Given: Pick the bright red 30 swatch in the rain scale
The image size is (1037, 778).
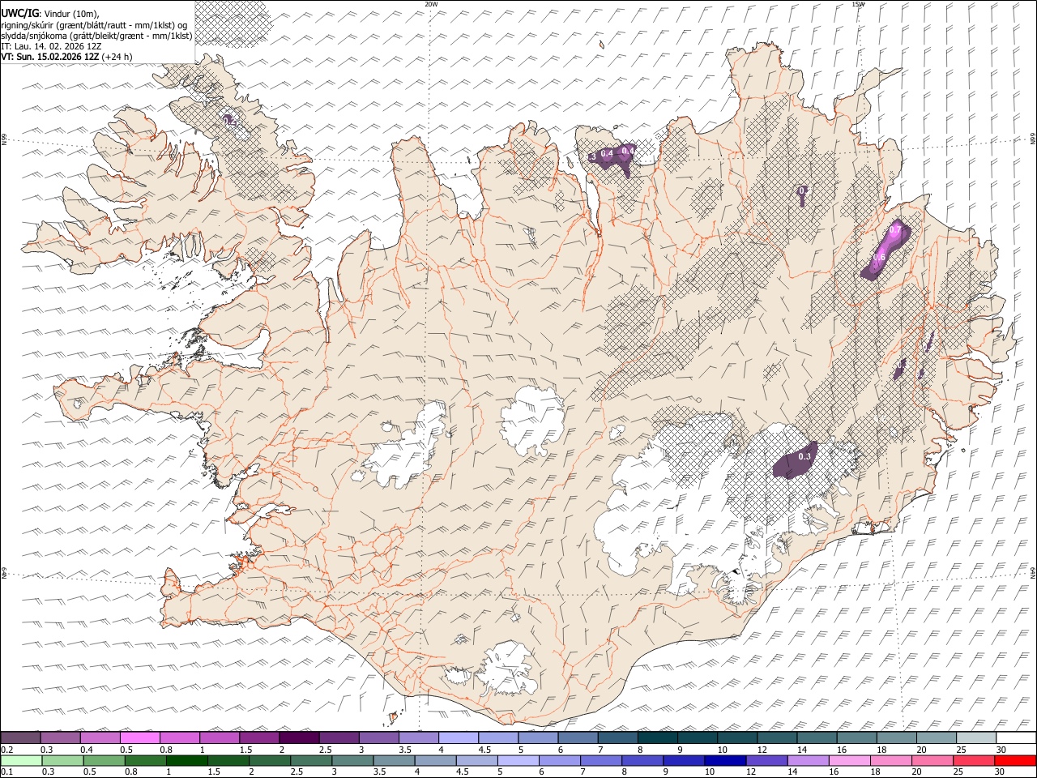Looking at the screenshot, I should 1015,760.
